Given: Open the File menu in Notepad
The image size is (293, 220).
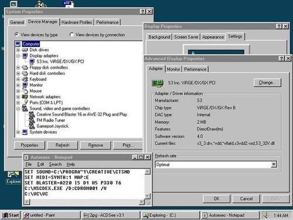Looking at the screenshot, I should [x=29, y=164].
